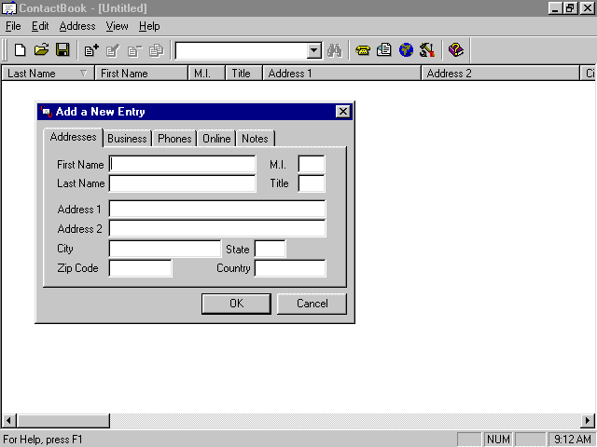Open the View menu
This screenshot has height=447, width=597.
[117, 26]
